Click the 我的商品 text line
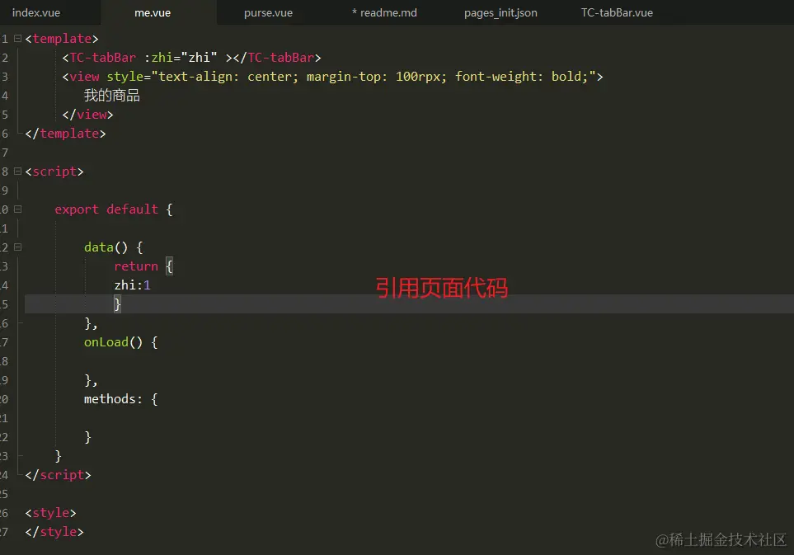Screen dimensions: 794x555 (112, 95)
